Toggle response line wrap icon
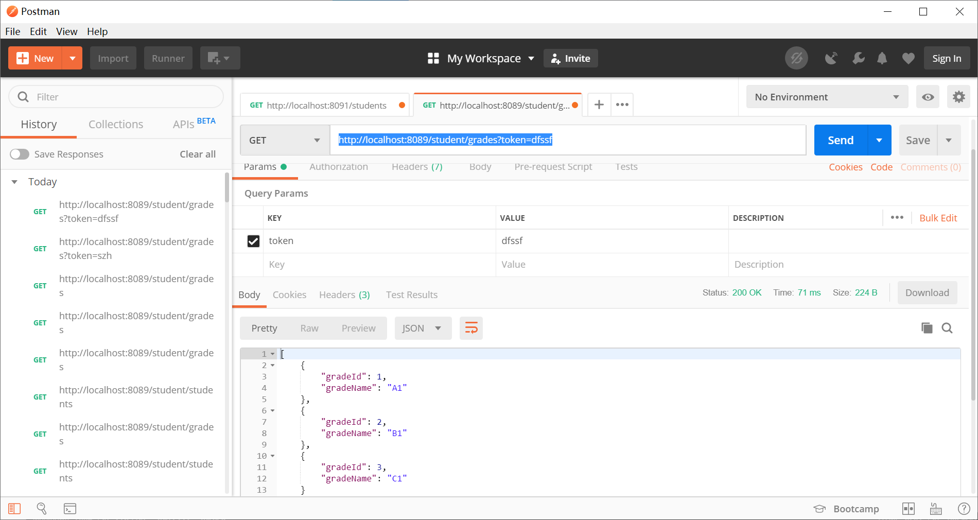Viewport: 978px width, 520px height. [x=471, y=328]
